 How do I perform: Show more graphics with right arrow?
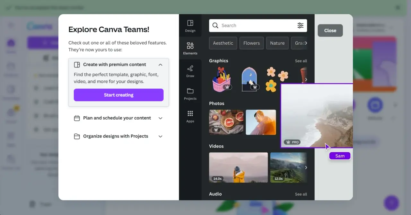click(306, 79)
